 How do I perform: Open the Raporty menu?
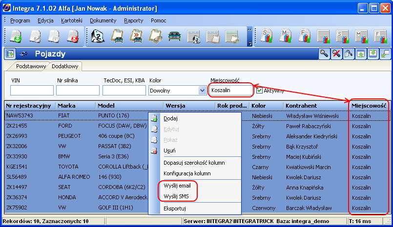point(134,20)
